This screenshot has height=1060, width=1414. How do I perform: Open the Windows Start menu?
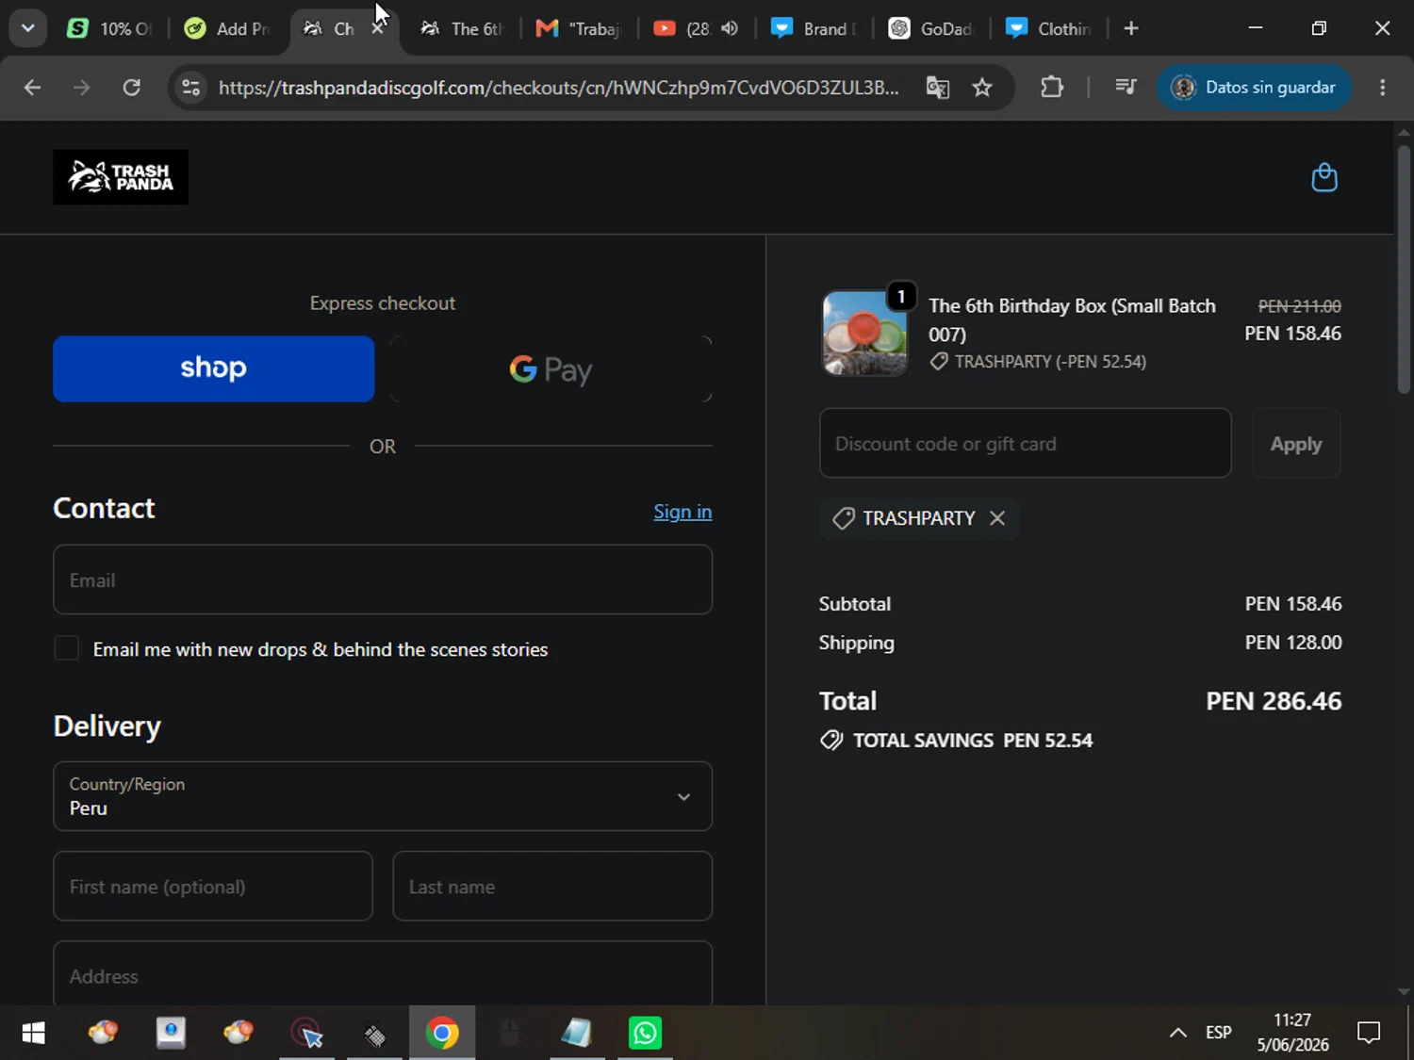point(33,1033)
